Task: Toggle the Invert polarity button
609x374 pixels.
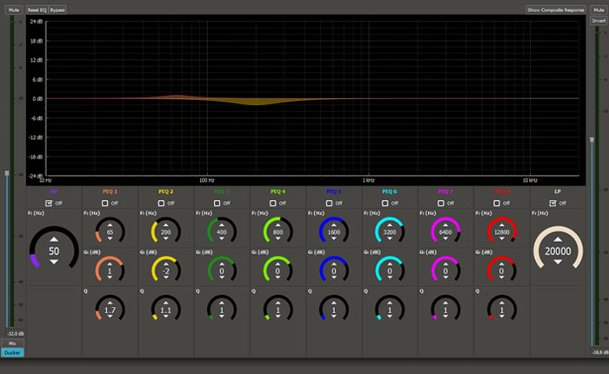Action: (x=599, y=21)
